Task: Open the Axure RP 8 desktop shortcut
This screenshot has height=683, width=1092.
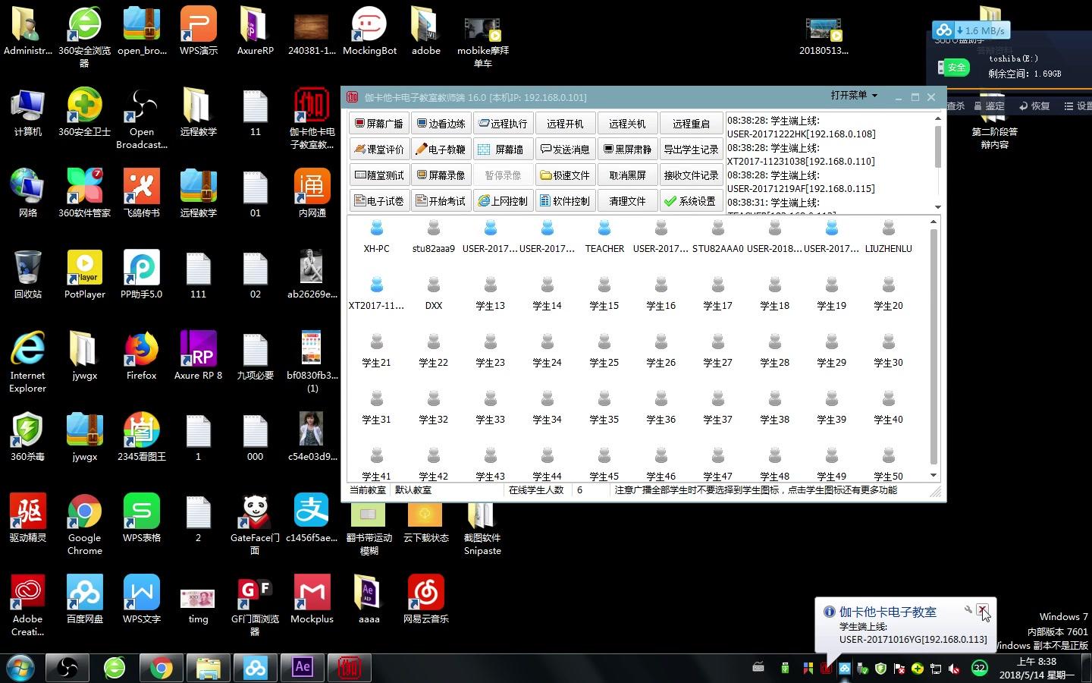Action: point(199,356)
